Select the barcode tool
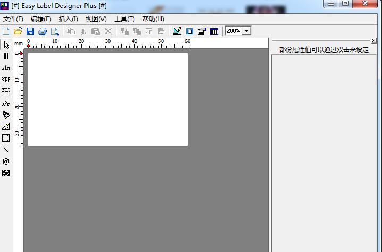Viewport: 382px width, 252px height. (6, 56)
